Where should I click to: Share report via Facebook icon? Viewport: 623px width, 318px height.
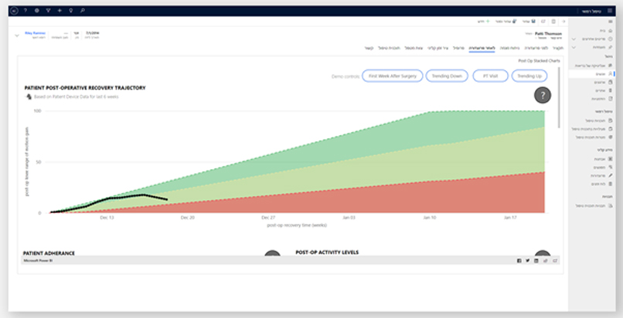tap(519, 261)
